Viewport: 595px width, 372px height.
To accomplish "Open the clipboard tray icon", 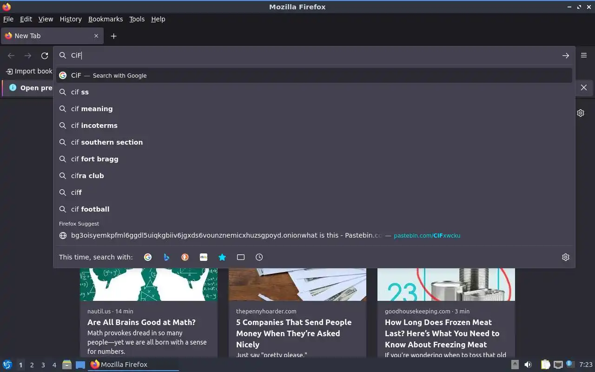I will pos(546,365).
